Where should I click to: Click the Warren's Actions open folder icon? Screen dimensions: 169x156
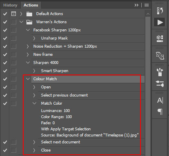tap(29, 22)
